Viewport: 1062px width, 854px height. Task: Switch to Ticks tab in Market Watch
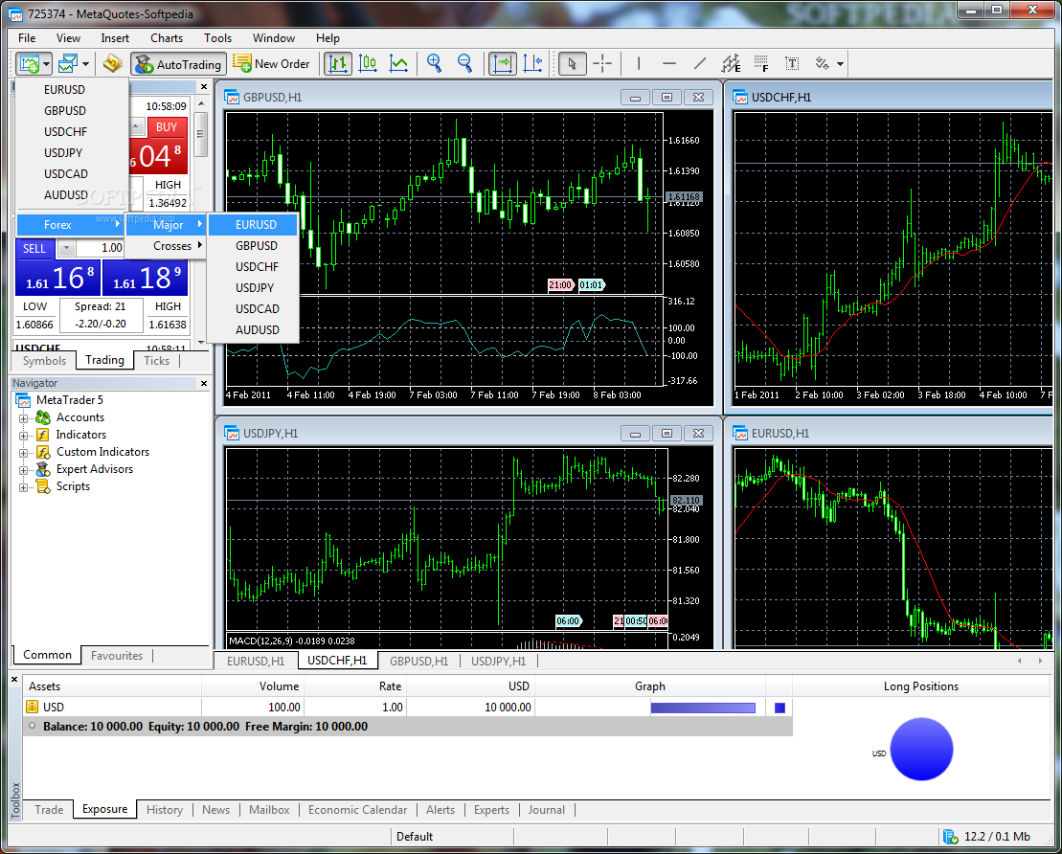click(156, 361)
